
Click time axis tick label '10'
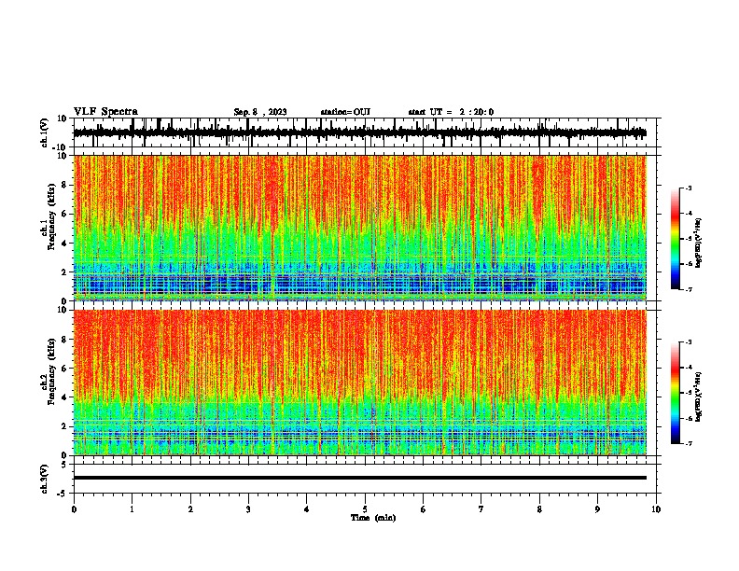[x=656, y=509]
